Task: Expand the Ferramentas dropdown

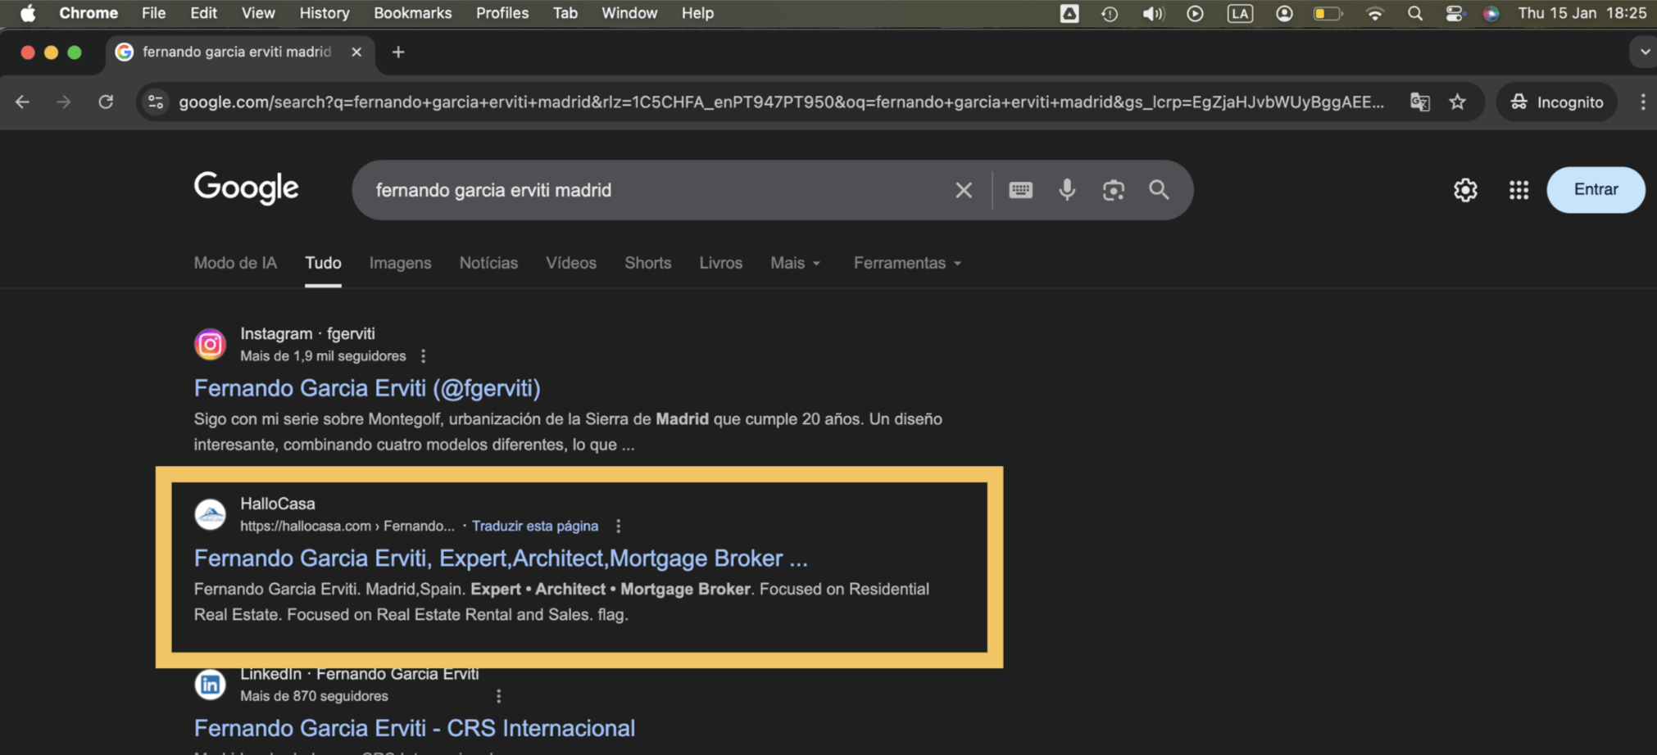Action: (907, 263)
